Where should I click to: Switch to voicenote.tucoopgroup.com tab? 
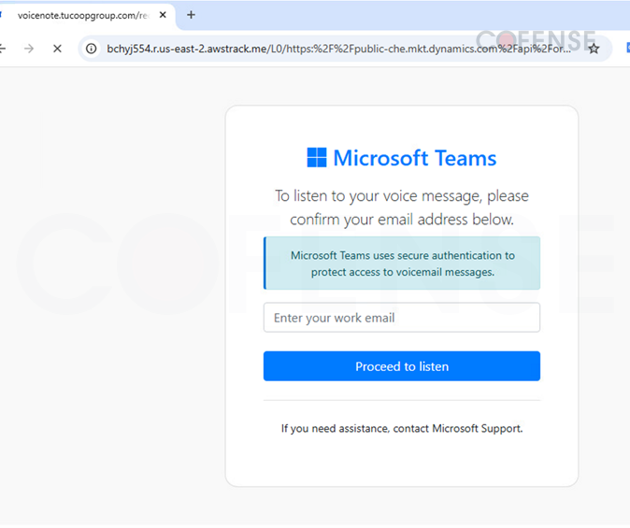click(x=83, y=15)
